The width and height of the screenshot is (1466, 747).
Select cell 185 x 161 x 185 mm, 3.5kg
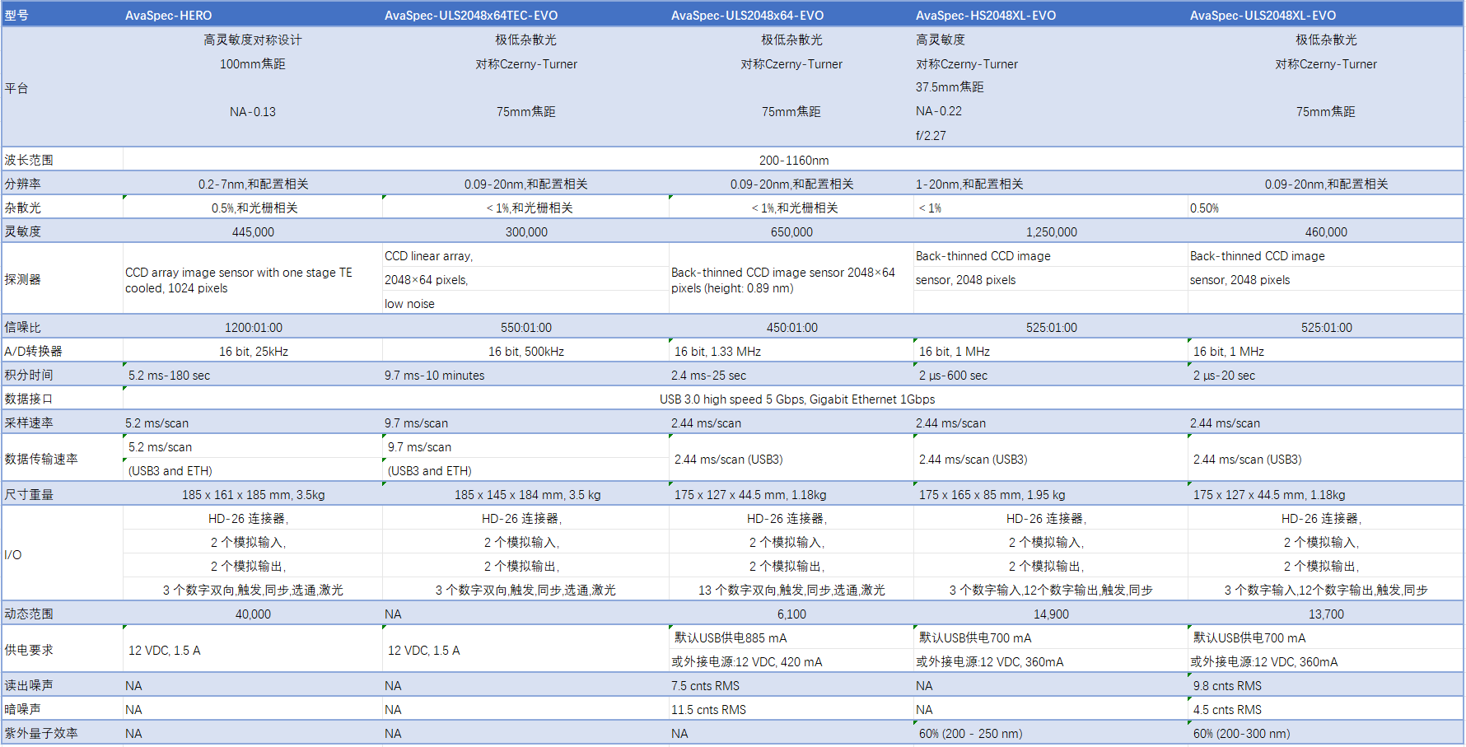(x=253, y=494)
